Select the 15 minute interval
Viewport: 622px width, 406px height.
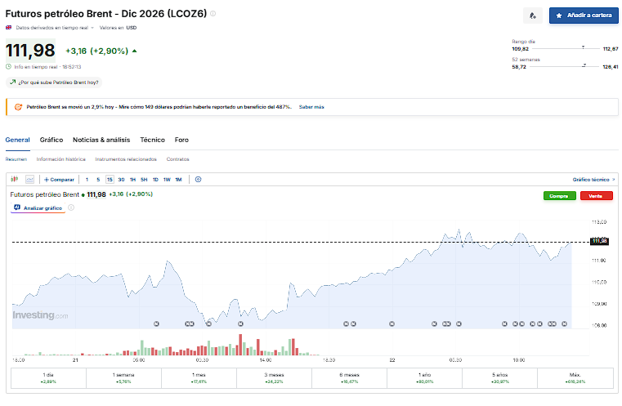coord(110,180)
